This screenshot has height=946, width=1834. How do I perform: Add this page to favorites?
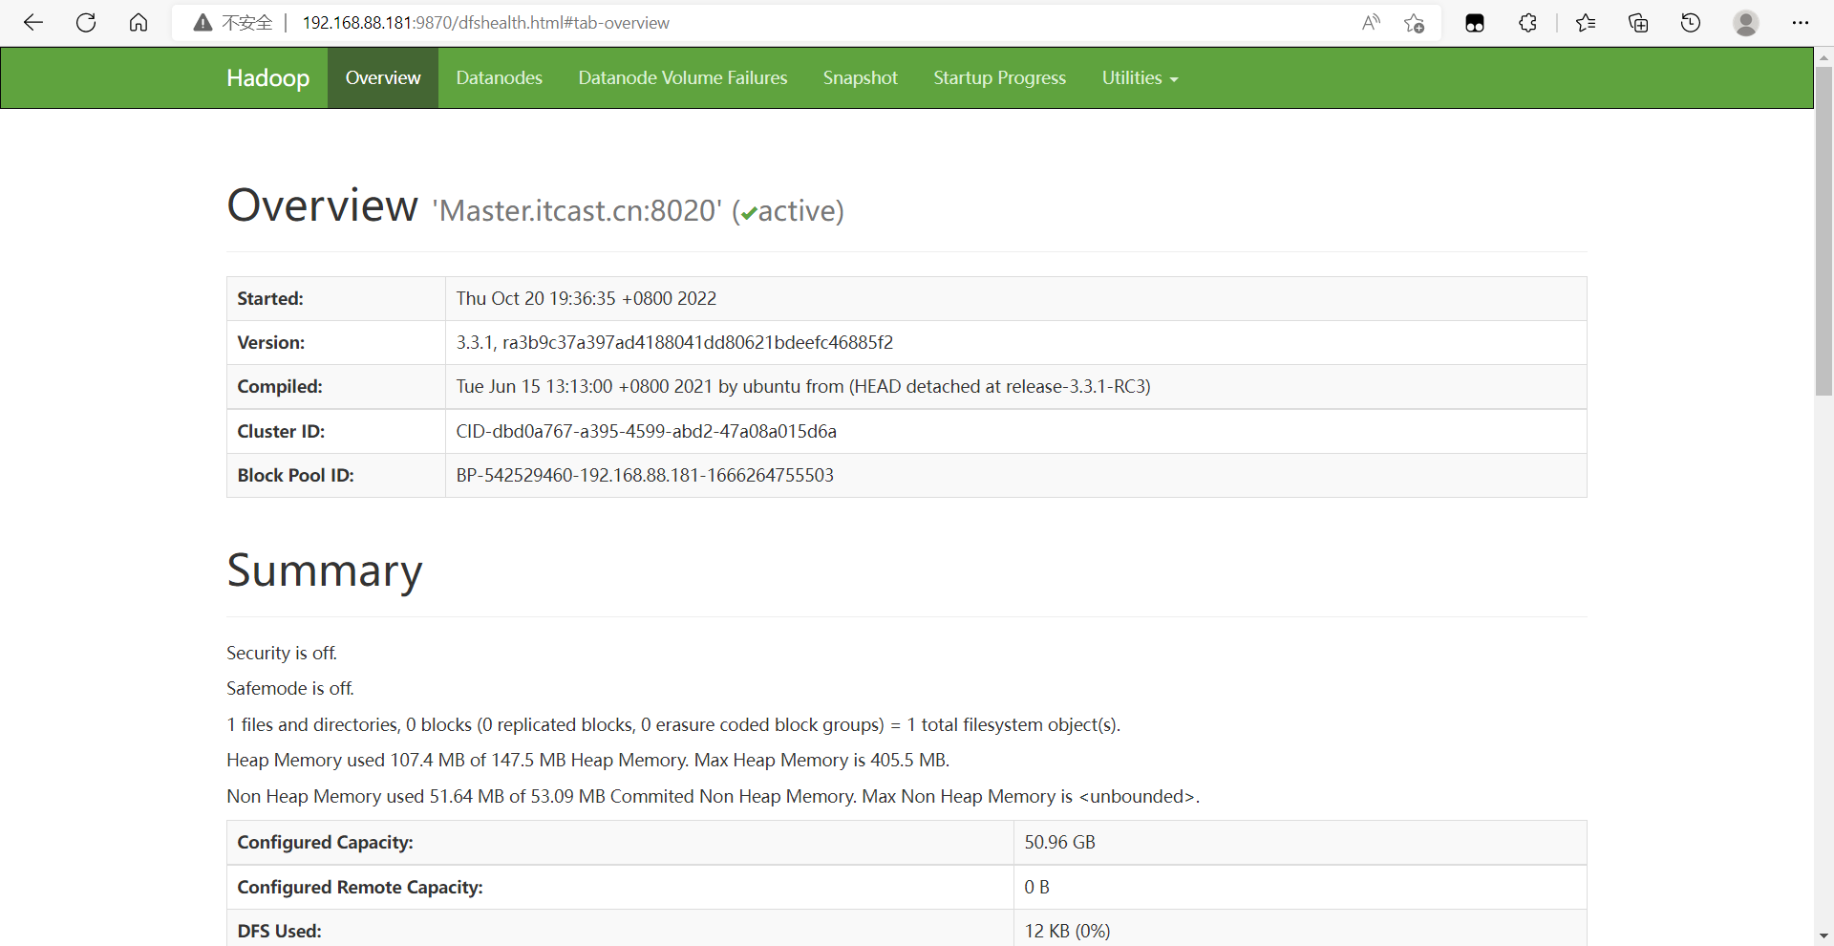pos(1415,23)
